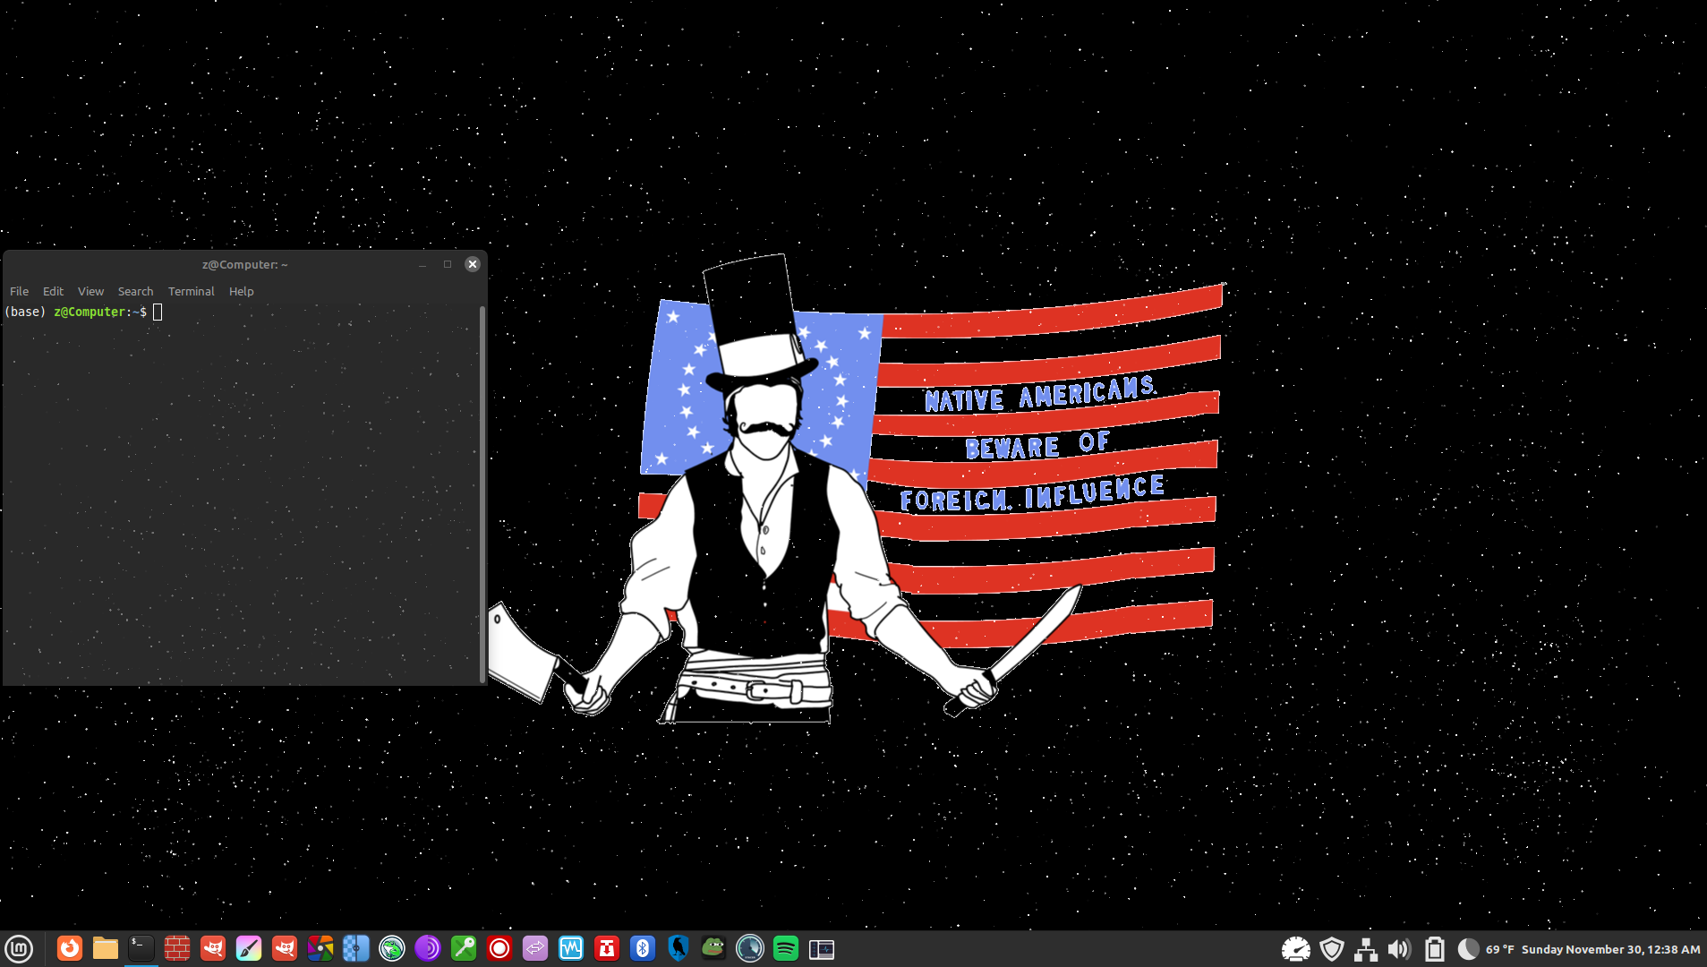
Task: Launch the Stacer gauge icon
Action: 750,948
